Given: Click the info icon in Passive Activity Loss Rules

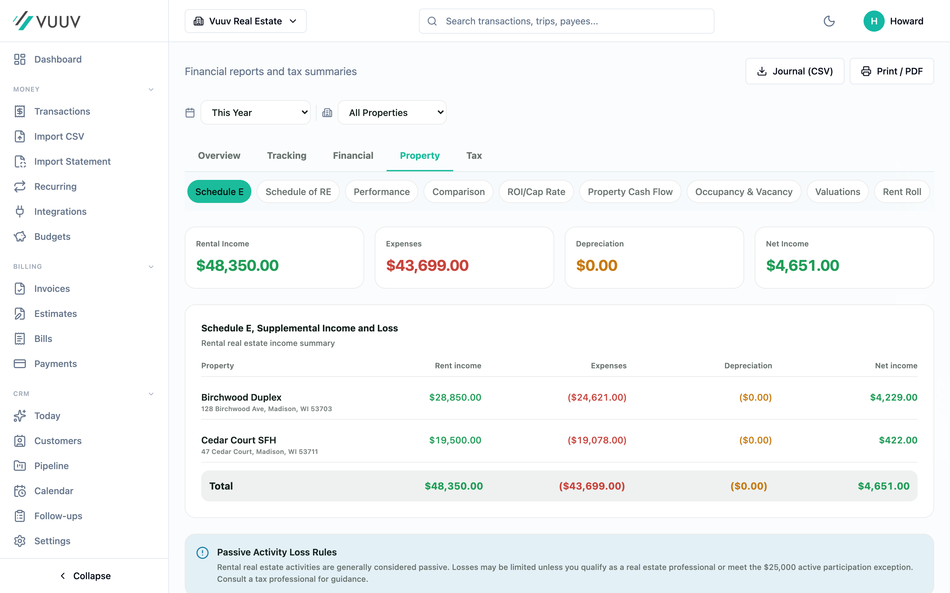Looking at the screenshot, I should tap(203, 552).
